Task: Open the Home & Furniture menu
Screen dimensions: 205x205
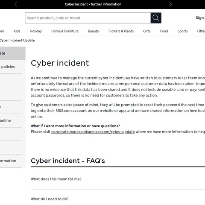Action: (x=65, y=31)
